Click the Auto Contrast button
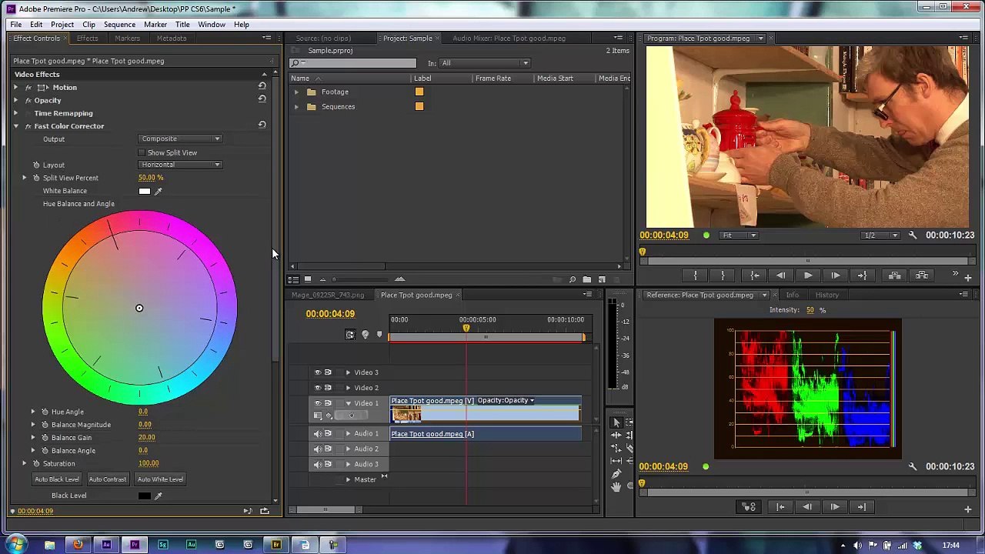 click(107, 479)
